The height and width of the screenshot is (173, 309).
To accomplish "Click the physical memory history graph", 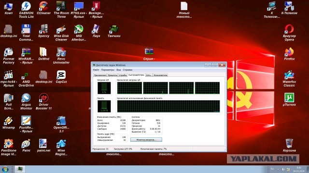I will [x=169, y=106].
